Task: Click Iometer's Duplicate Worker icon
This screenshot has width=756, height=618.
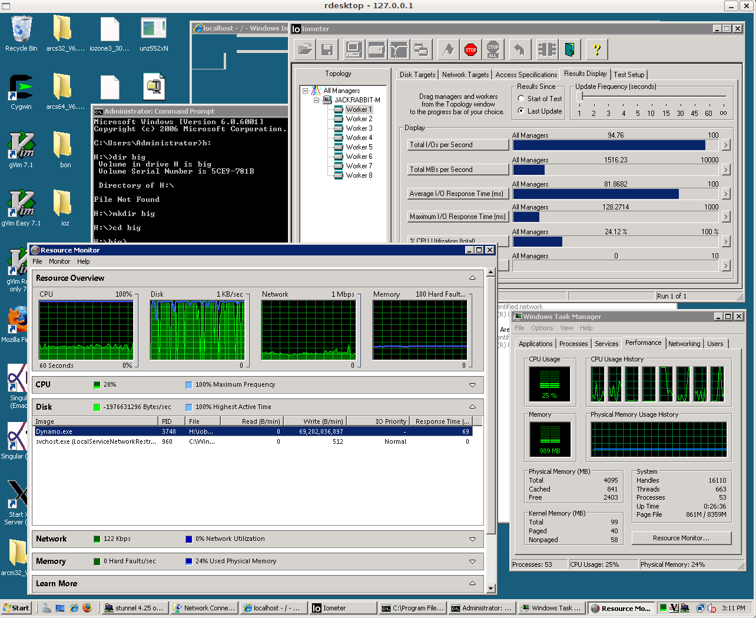Action: 421,50
